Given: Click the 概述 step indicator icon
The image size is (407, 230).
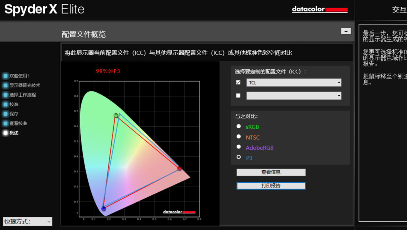Looking at the screenshot, I should pyautogui.click(x=5, y=133).
